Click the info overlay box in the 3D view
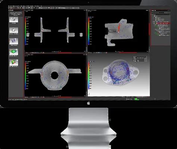Viewport: 177px width, 149px height. 140,59
